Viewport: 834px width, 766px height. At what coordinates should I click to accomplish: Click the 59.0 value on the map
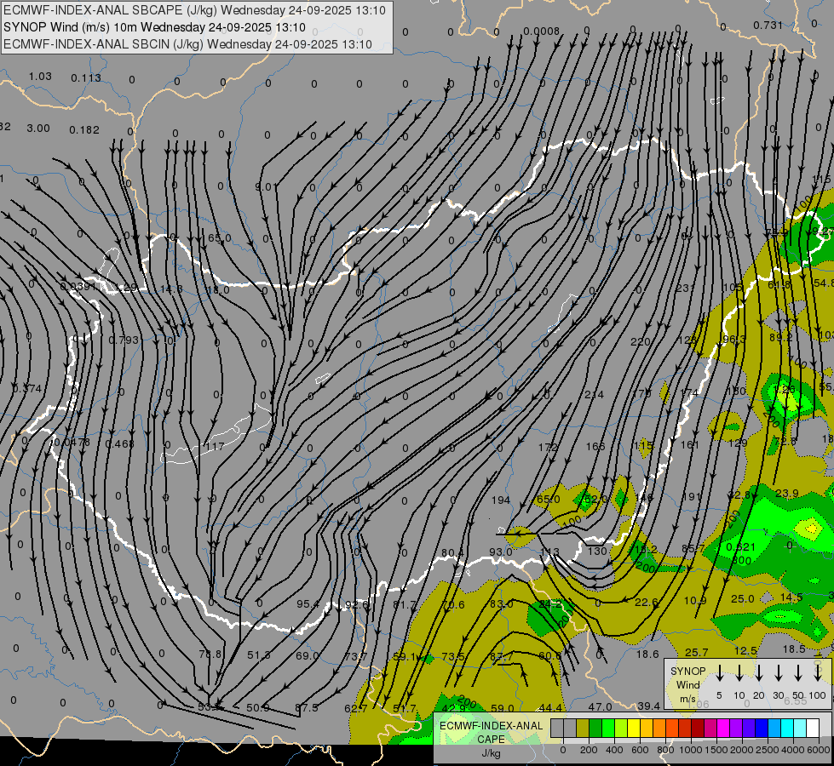[x=502, y=708]
